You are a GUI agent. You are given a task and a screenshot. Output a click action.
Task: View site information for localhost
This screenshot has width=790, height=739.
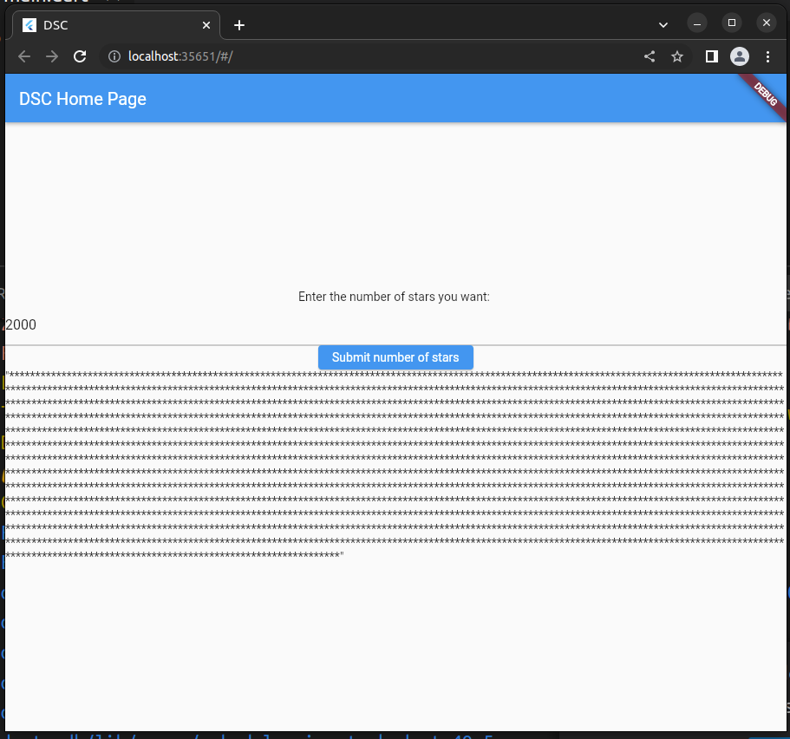114,56
